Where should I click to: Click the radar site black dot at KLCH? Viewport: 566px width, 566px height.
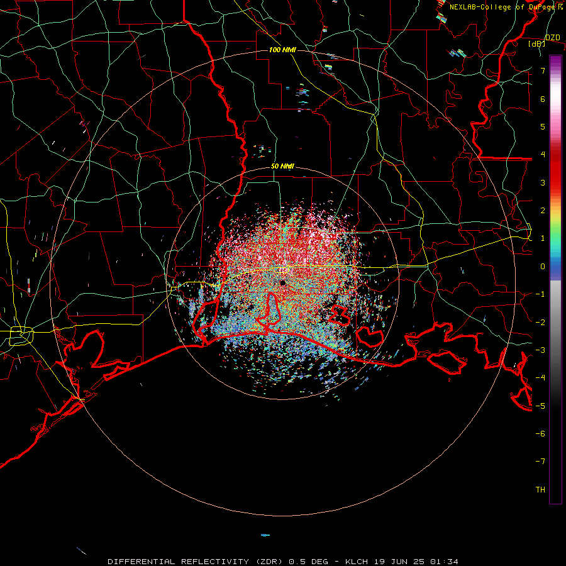click(x=282, y=282)
